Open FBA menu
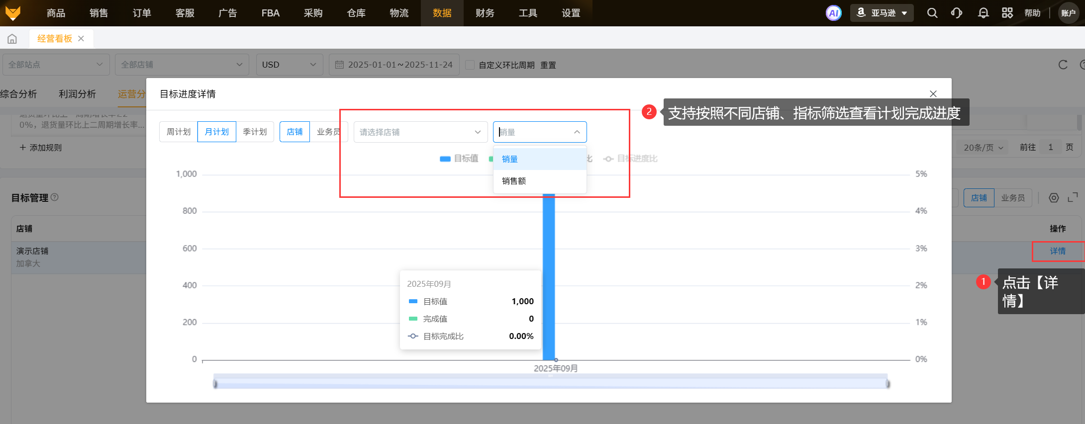Image resolution: width=1085 pixels, height=424 pixels. tap(271, 13)
